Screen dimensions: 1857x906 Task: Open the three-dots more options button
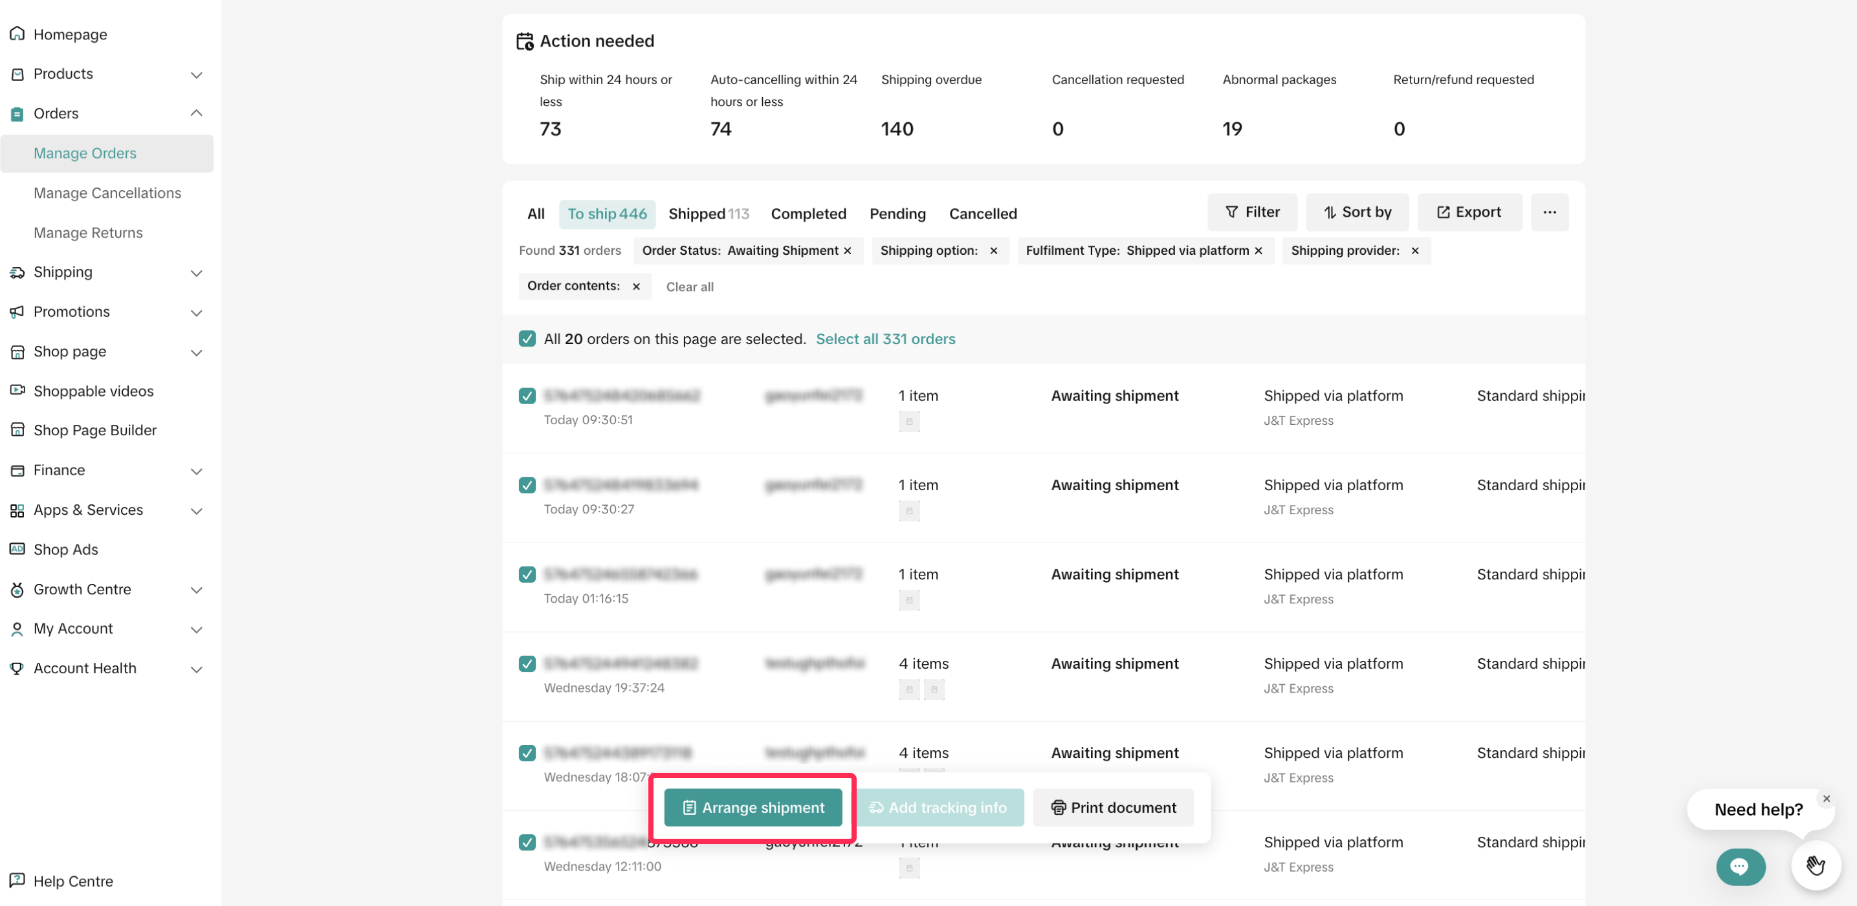tap(1549, 212)
